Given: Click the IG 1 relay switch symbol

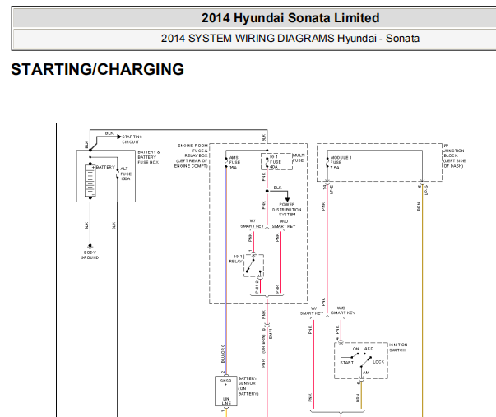Looking at the screenshot, I should 253,266.
